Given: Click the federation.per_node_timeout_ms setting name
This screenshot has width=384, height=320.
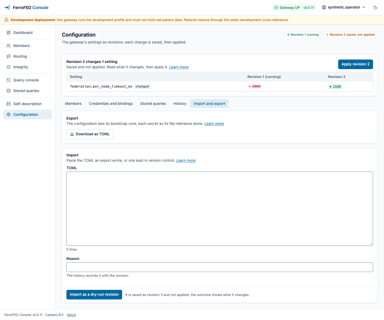Looking at the screenshot, I should click(101, 86).
